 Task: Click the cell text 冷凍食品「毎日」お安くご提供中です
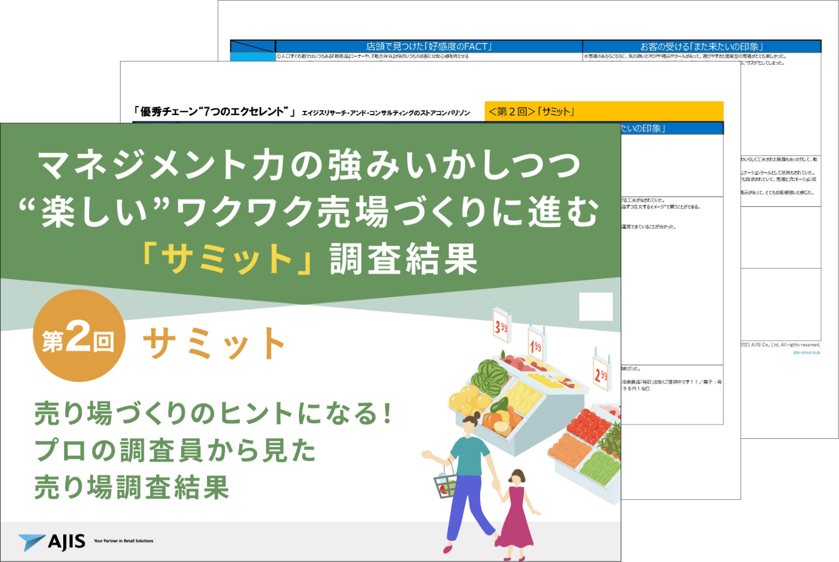671,382
